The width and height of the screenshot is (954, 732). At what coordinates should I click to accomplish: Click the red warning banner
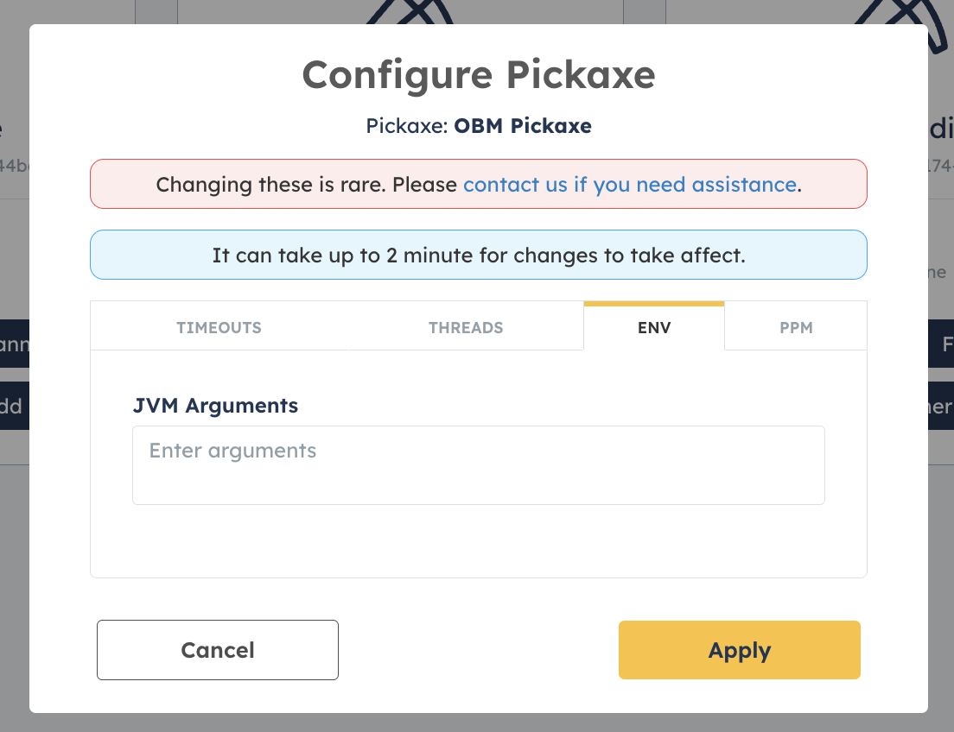[478, 184]
